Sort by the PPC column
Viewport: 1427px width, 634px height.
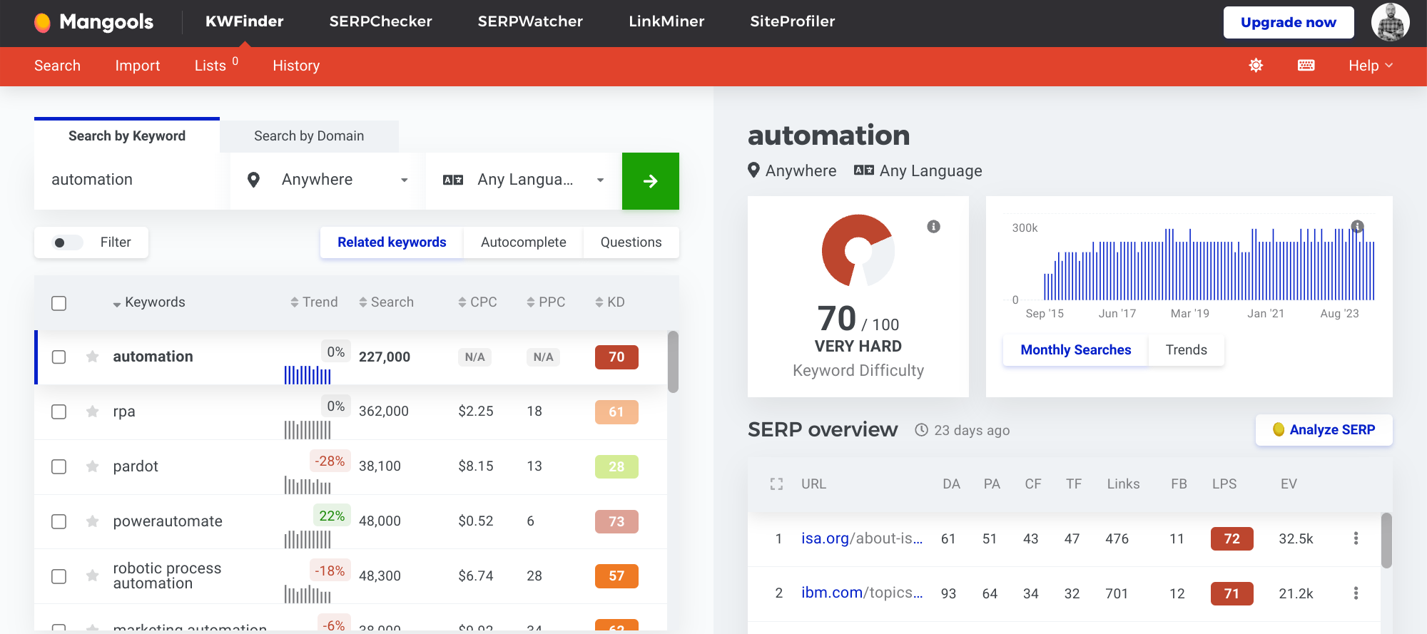pos(546,302)
